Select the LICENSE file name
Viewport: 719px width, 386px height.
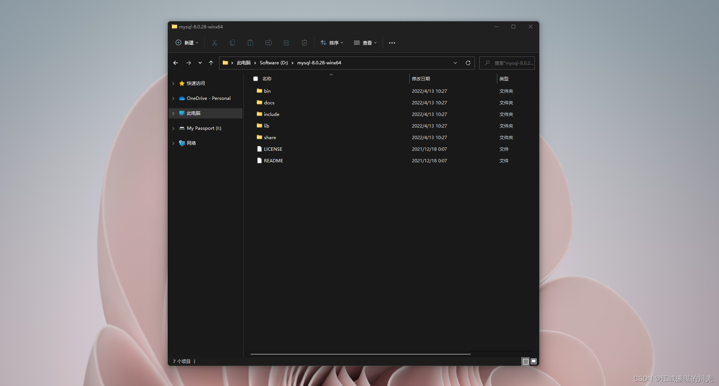coord(273,149)
